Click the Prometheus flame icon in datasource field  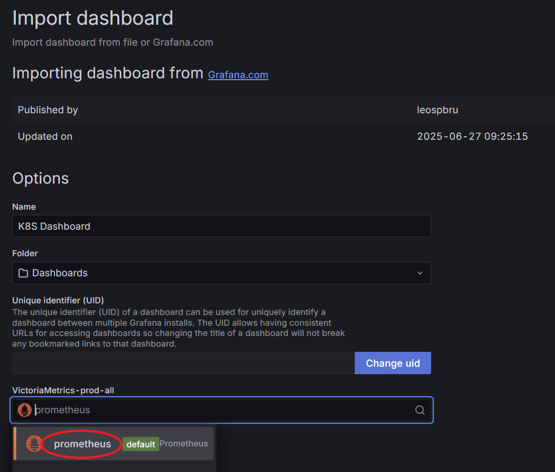pos(25,410)
